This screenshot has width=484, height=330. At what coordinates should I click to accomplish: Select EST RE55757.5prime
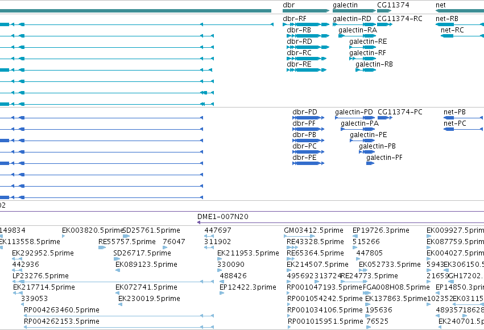pyautogui.click(x=127, y=242)
